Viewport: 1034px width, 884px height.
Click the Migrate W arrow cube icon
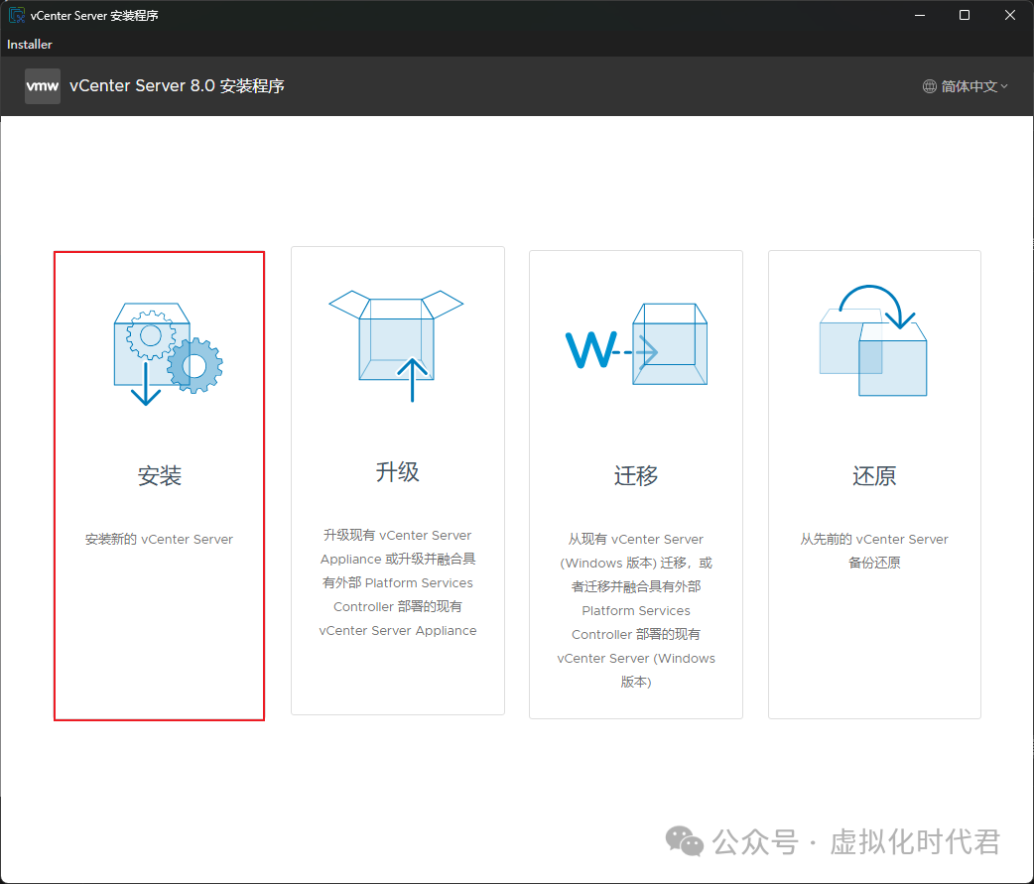pyautogui.click(x=636, y=344)
